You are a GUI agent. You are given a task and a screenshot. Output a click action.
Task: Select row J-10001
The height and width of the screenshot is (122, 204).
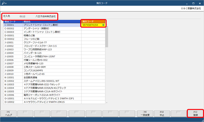pos(54,43)
